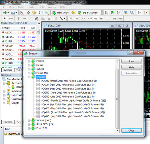Enable Expert Advisors button

(x=89, y=13)
